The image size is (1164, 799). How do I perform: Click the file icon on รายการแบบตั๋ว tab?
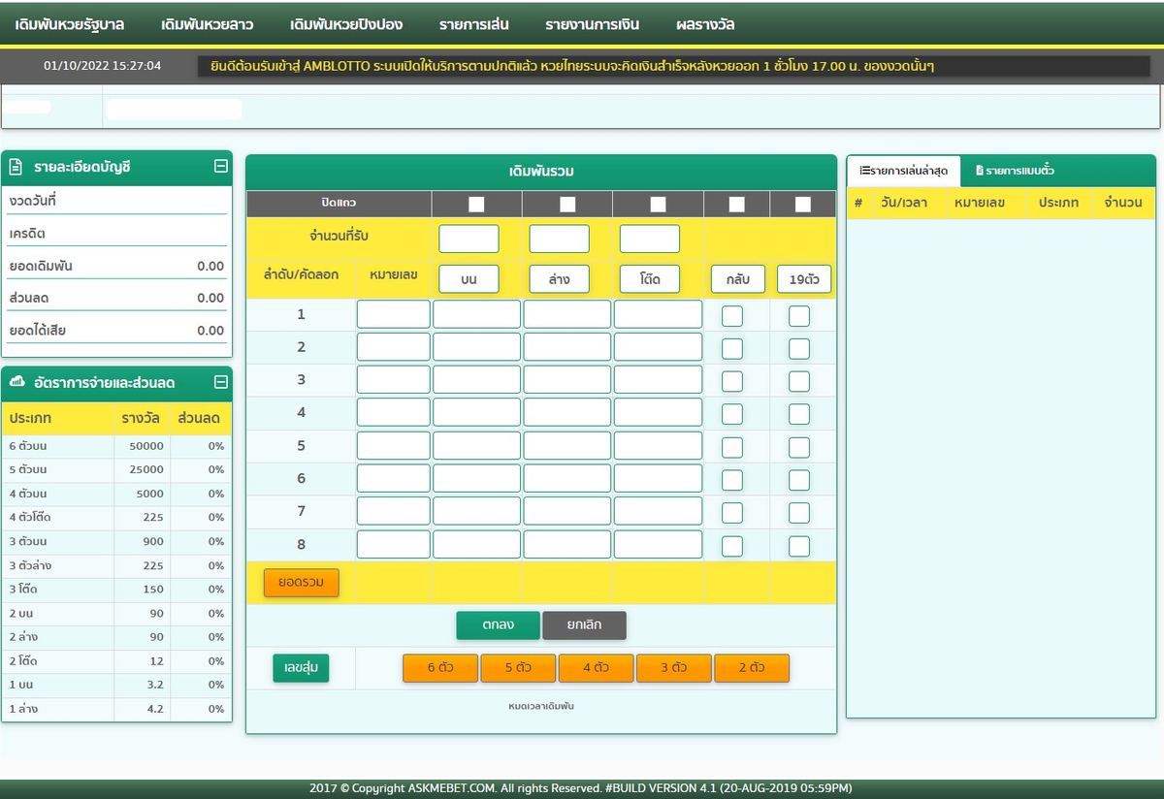[980, 171]
